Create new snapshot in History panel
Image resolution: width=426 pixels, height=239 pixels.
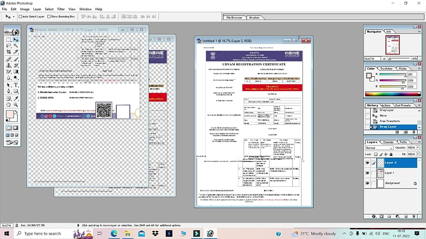pyautogui.click(x=405, y=132)
